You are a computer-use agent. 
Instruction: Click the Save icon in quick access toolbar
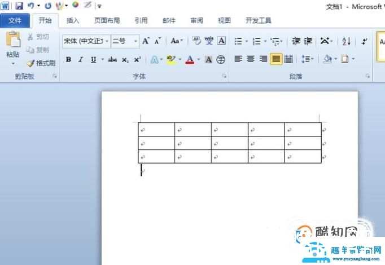tap(19, 6)
